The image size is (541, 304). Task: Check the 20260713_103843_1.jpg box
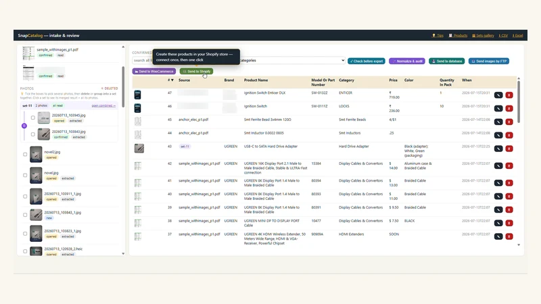click(25, 215)
